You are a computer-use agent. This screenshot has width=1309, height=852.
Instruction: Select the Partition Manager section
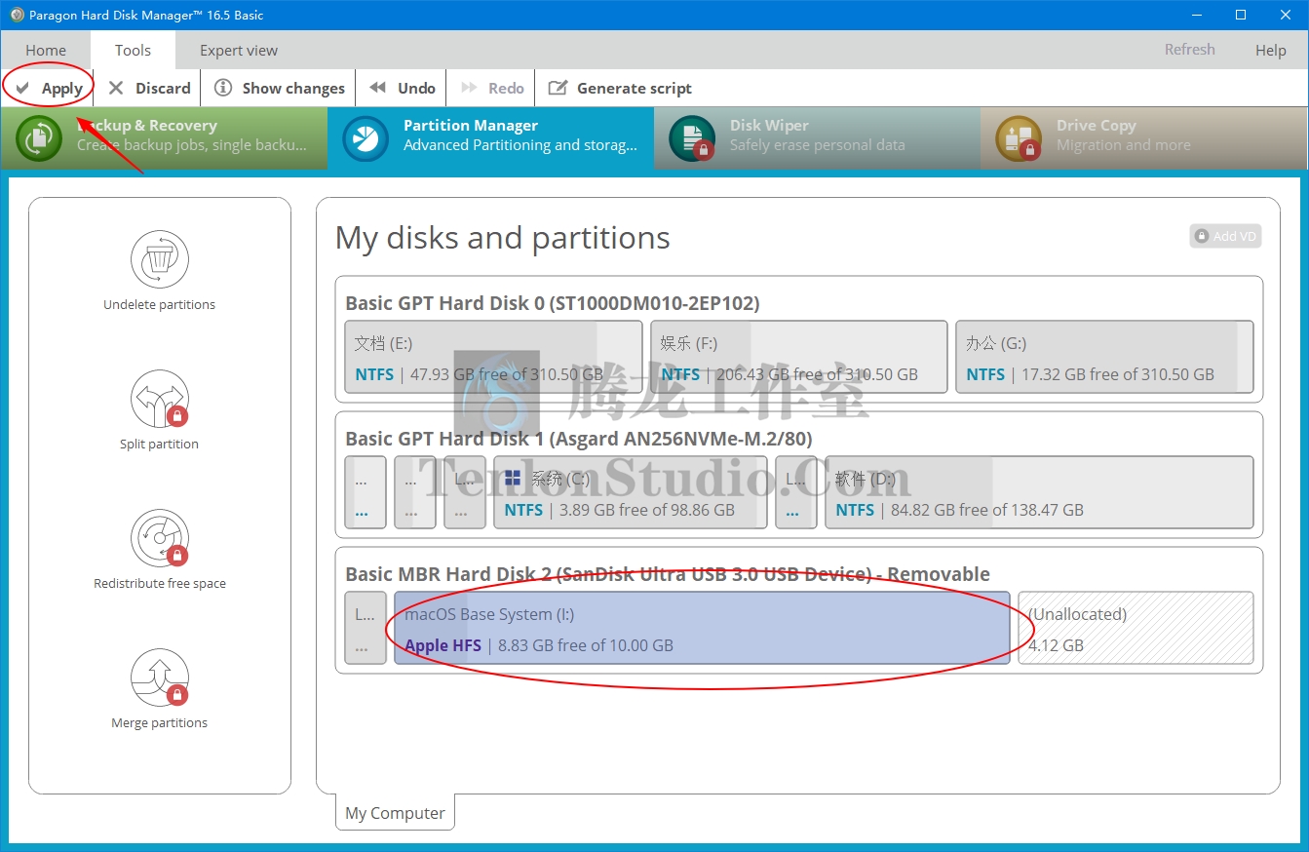coord(490,137)
